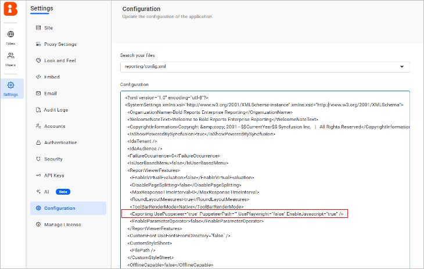Viewport: 424px width, 269px height.
Task: Open Proxy Settings page
Action: click(60, 44)
